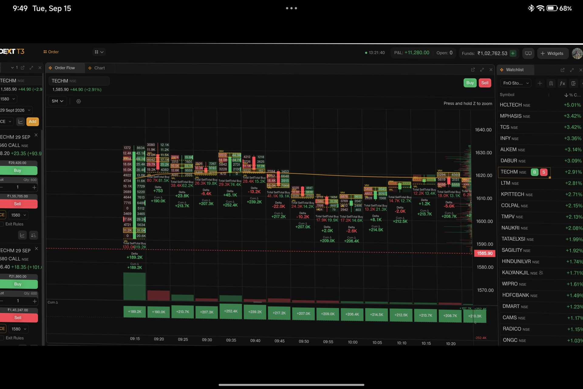This screenshot has height=389, width=583.
Task: Open the CE option type dropdown beside Add
Action: [6, 122]
